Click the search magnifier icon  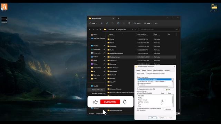pyautogui.click(x=177, y=30)
